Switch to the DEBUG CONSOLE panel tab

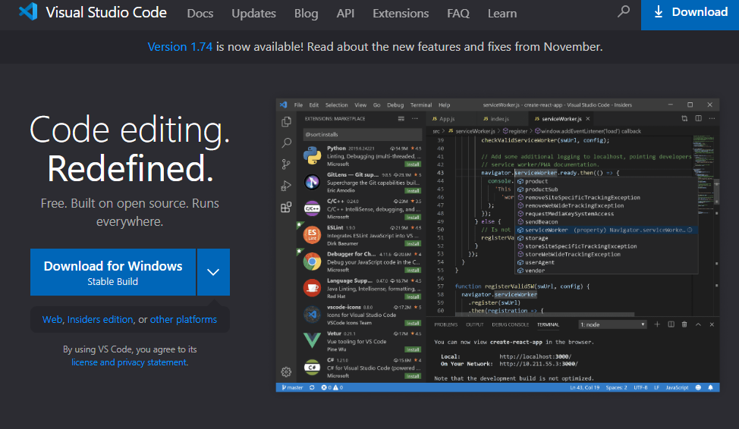[x=511, y=324]
